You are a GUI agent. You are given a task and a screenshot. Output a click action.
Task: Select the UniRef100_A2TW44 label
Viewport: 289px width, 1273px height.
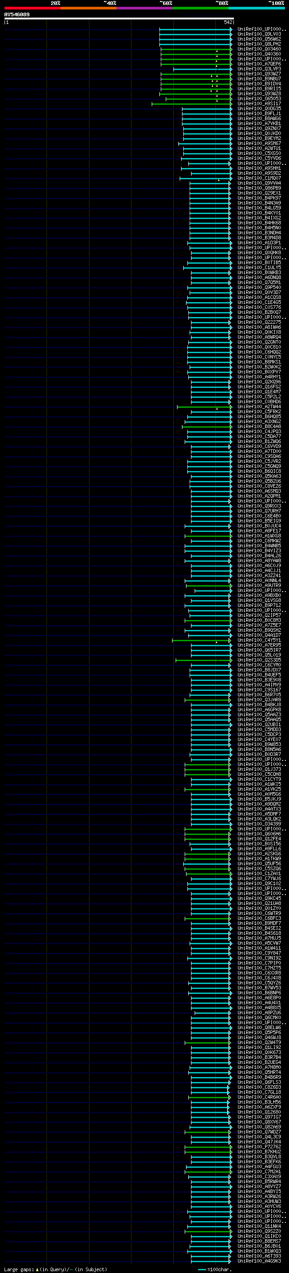click(x=259, y=407)
